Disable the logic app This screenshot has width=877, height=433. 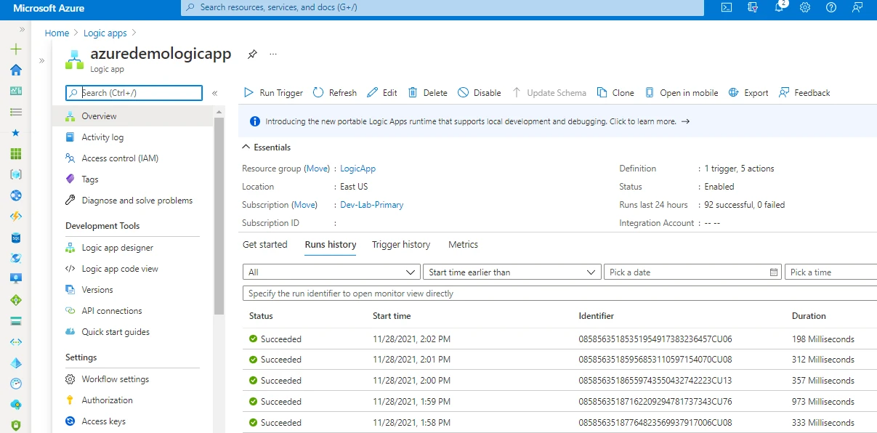click(x=480, y=92)
